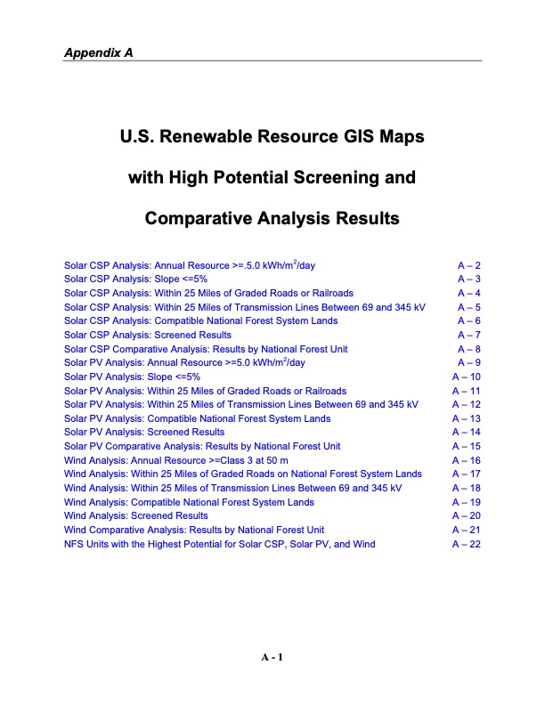Click page reference A – 18
The height and width of the screenshot is (705, 545).
click(x=467, y=489)
